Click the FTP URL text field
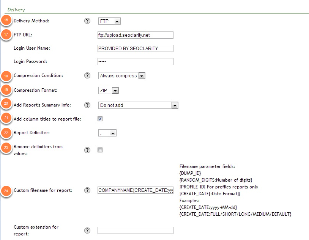Screen dimensions: 309x240 coord(135,35)
